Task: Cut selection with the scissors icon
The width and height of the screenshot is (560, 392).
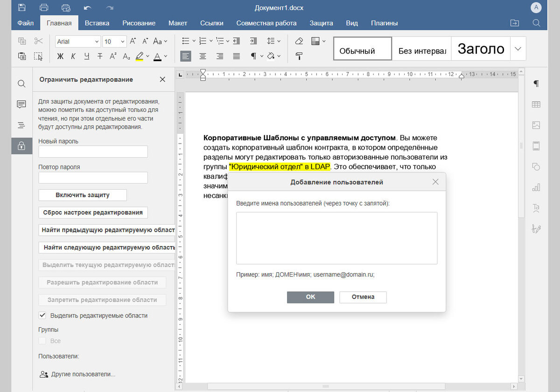Action: pos(38,41)
